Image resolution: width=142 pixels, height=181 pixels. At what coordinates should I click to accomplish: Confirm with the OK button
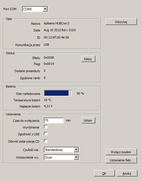[x=104, y=173]
